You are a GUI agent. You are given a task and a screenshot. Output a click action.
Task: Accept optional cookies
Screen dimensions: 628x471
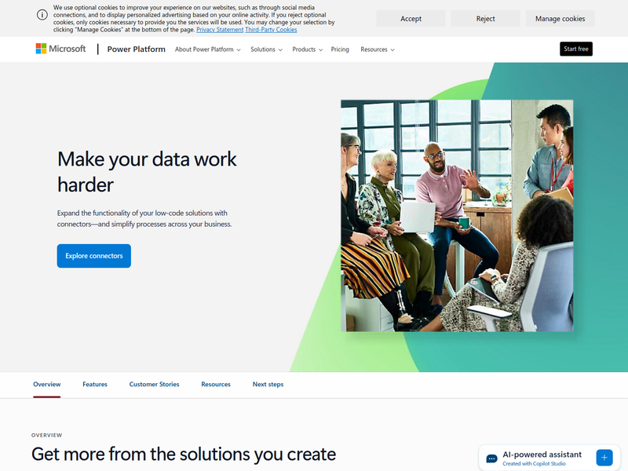pyautogui.click(x=411, y=18)
